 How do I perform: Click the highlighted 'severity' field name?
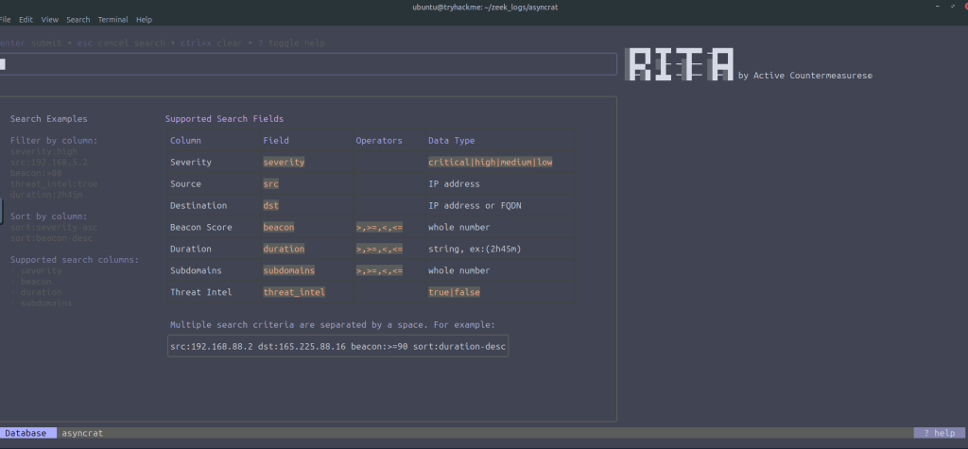point(284,163)
